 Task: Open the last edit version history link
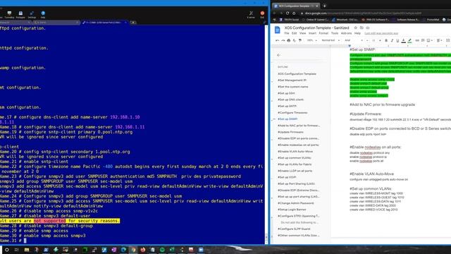[x=381, y=33]
